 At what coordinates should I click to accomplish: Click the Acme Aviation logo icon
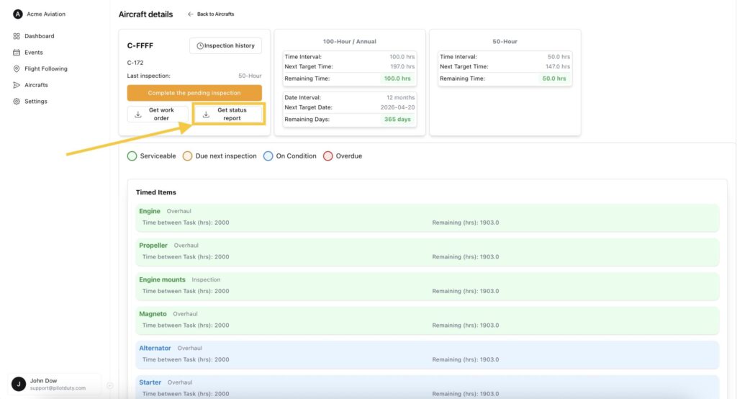[x=18, y=14]
